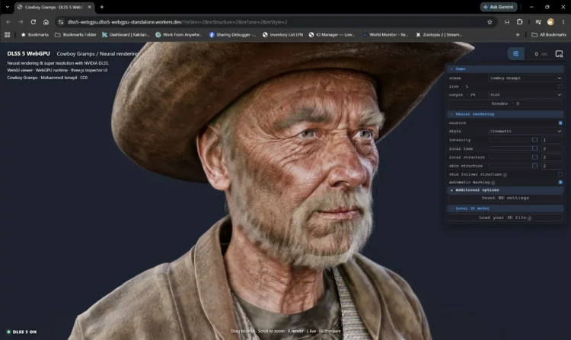Edit the intensity value field
Image resolution: width=571 pixels, height=340 pixels.
point(552,140)
